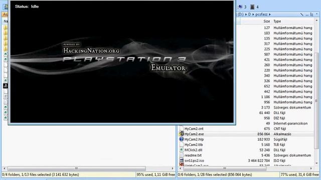
Task: Expand the arrow after D folder in breadcrumb
Action: (253, 14)
